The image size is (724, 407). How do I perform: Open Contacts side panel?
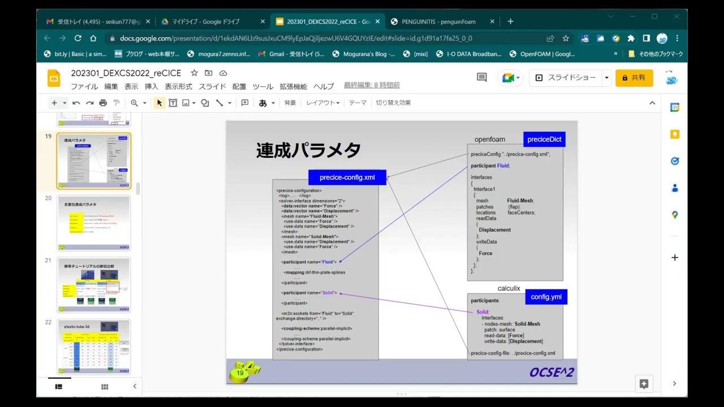(x=675, y=188)
